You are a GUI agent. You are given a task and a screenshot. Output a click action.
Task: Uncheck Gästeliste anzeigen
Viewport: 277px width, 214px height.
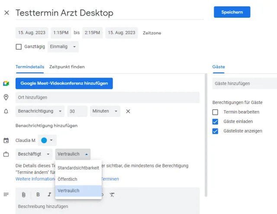pos(215,131)
